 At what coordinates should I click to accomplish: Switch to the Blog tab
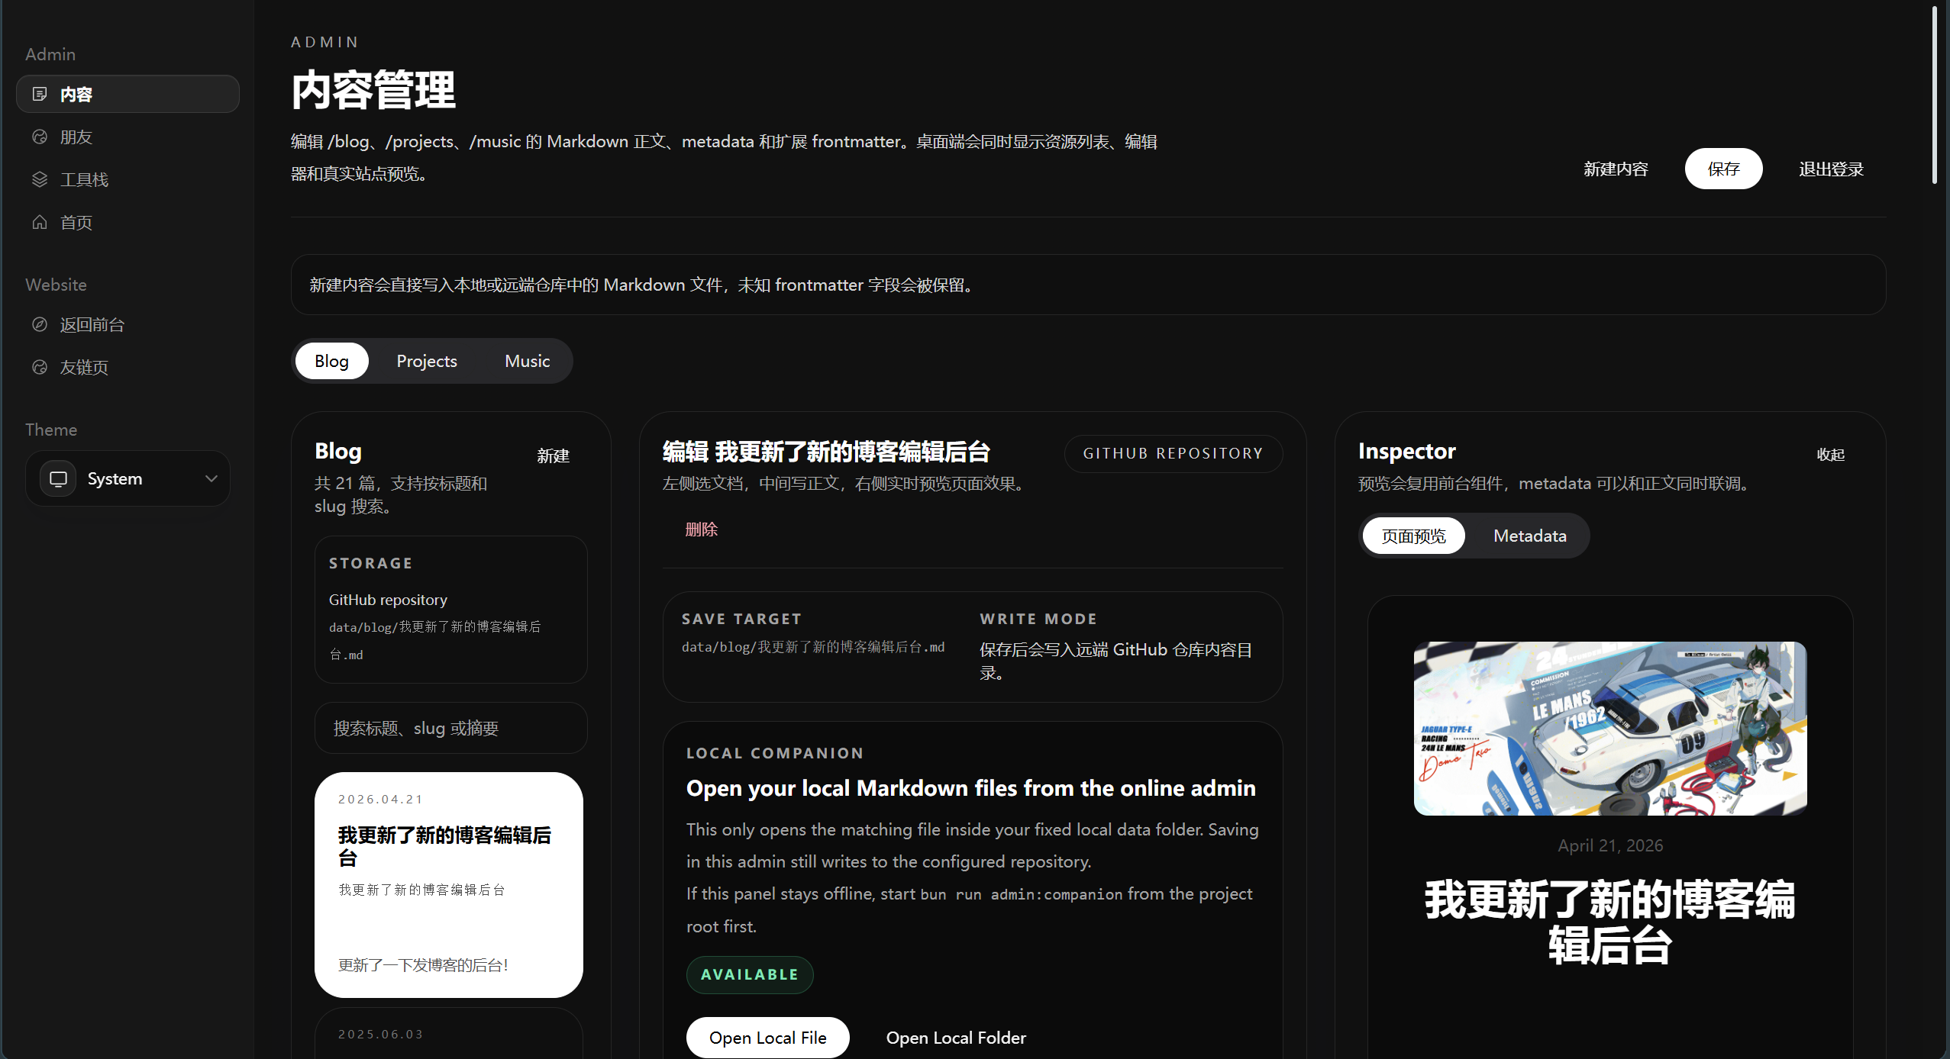tap(331, 361)
